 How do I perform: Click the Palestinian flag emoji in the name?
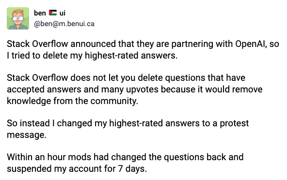point(53,13)
